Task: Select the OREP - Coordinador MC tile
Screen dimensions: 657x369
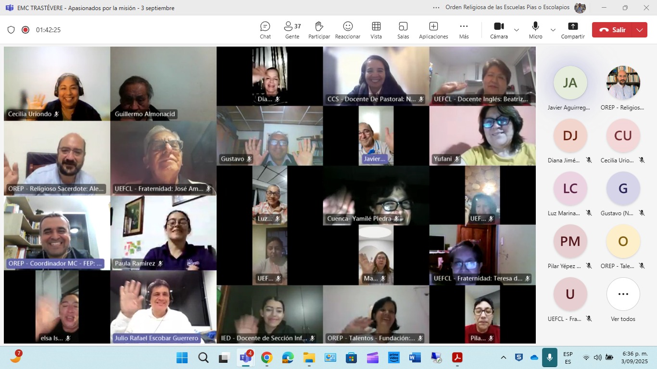Action: 57,233
